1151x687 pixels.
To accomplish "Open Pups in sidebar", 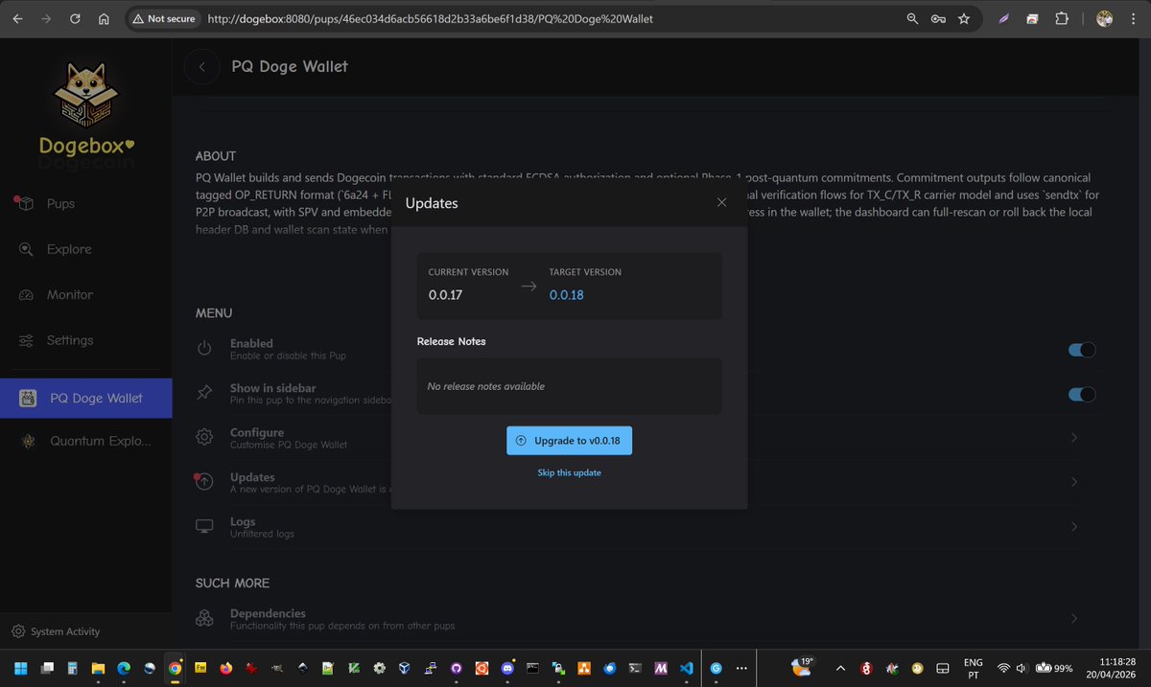I will click(x=60, y=203).
